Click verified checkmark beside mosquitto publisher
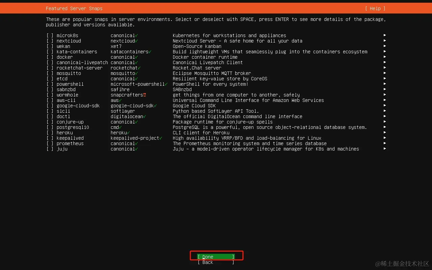The width and height of the screenshot is (432, 270). (137, 73)
